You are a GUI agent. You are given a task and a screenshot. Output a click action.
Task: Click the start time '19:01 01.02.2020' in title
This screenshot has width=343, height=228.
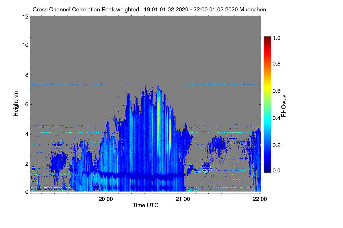tap(165, 9)
